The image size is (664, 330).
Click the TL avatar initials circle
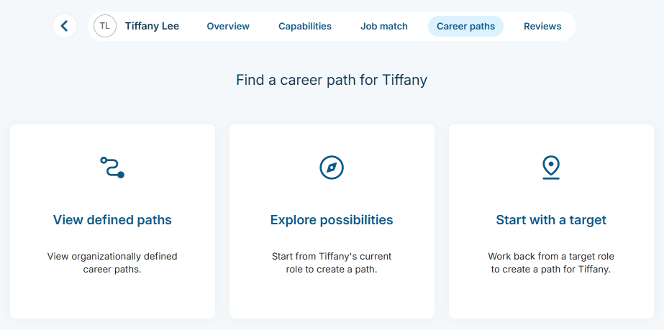(105, 26)
